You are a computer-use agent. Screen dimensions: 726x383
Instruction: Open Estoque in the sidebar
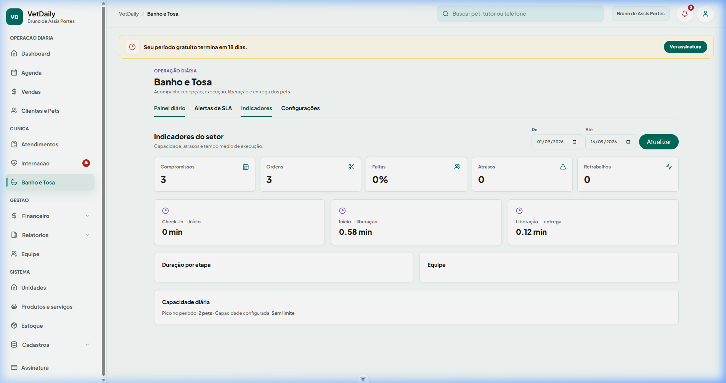click(x=50, y=326)
